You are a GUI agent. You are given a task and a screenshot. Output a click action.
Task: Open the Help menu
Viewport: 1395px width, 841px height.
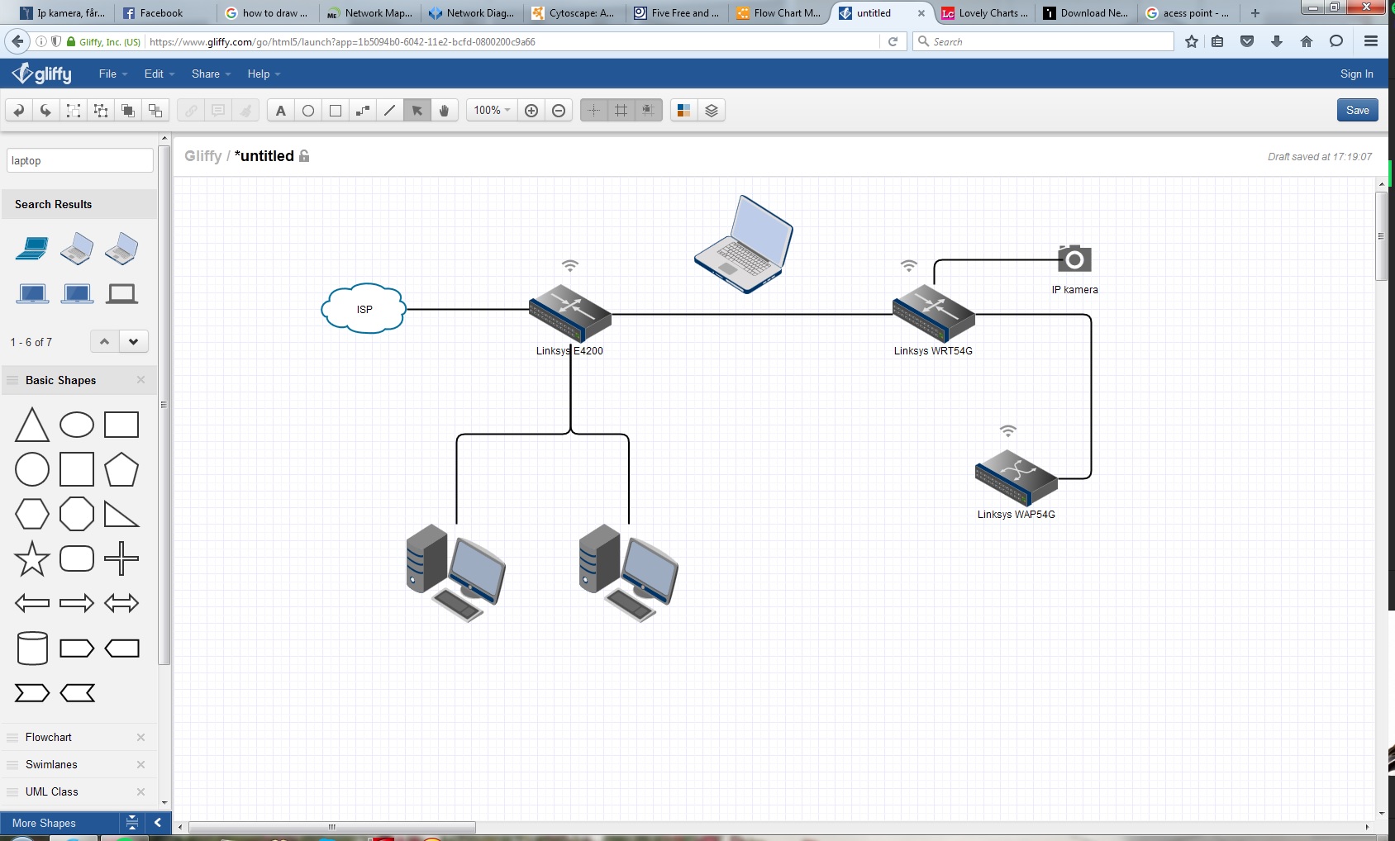pos(264,74)
